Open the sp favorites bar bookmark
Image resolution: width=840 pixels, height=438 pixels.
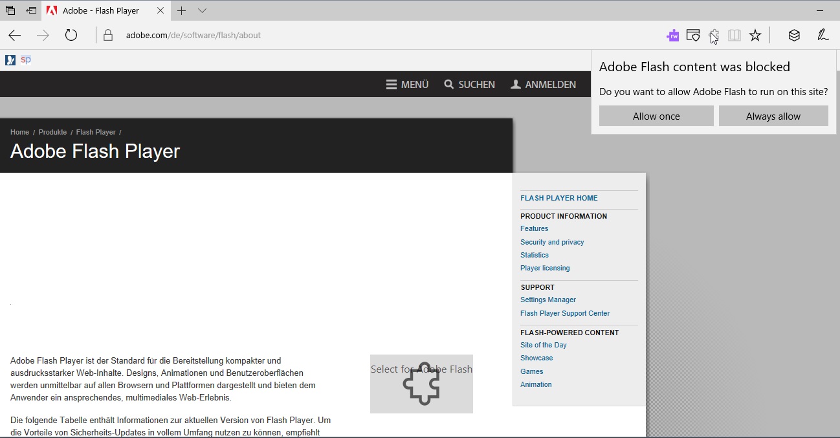(26, 60)
